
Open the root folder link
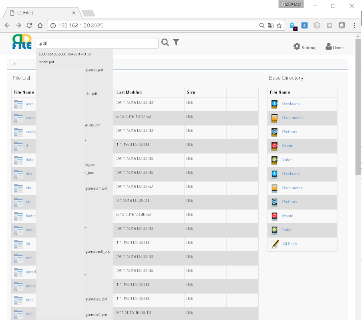tap(29, 314)
